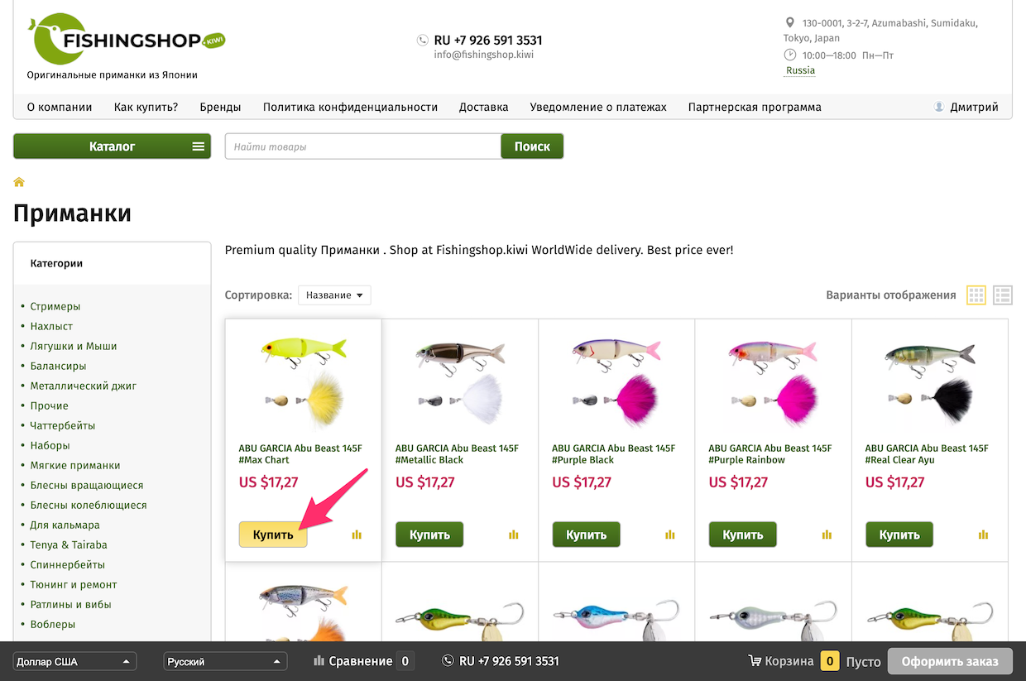This screenshot has width=1026, height=681.
Task: Open user account Дмитрий
Action: (x=966, y=107)
